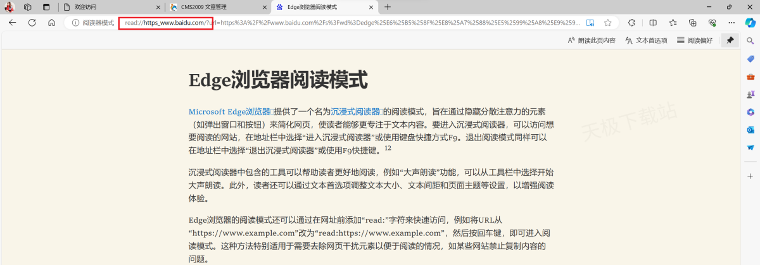The height and width of the screenshot is (265, 760).
Task: Open the Extensions puzzle icon
Action: 631,23
